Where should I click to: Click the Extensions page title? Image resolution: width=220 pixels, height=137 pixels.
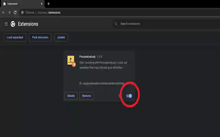pos(28,24)
